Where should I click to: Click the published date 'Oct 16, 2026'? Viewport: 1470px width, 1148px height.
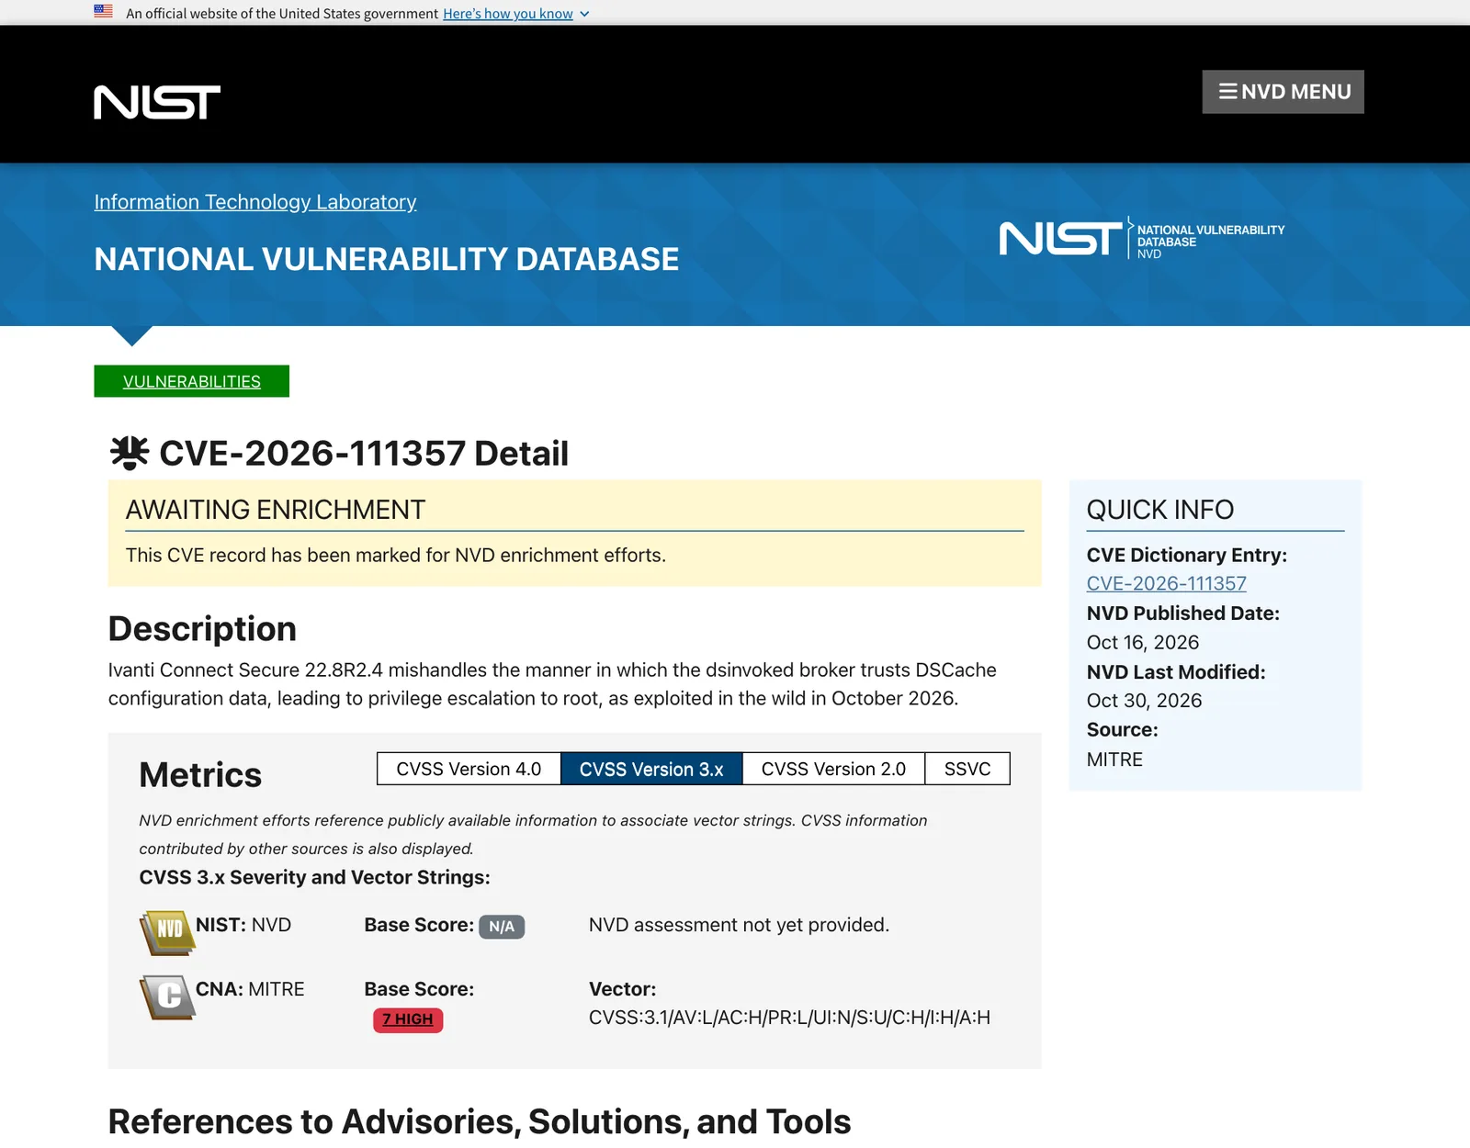click(x=1143, y=642)
